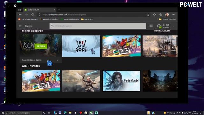Click the green SPIELEN button on Kena
This screenshot has height=115, width=204.
click(41, 46)
